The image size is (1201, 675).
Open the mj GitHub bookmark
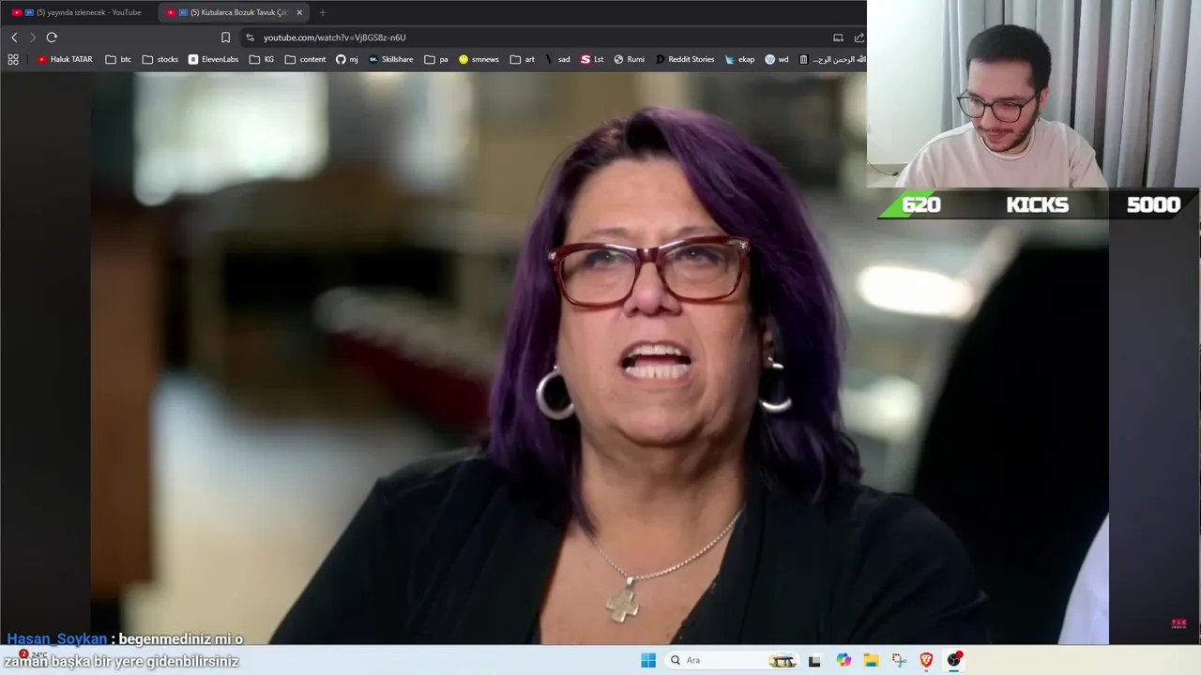click(347, 59)
